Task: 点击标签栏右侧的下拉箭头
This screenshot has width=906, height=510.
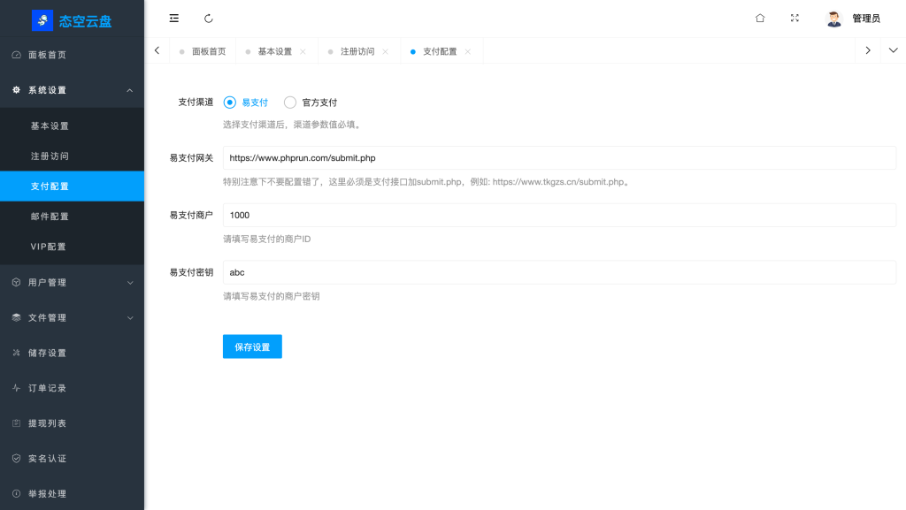Action: coord(893,50)
